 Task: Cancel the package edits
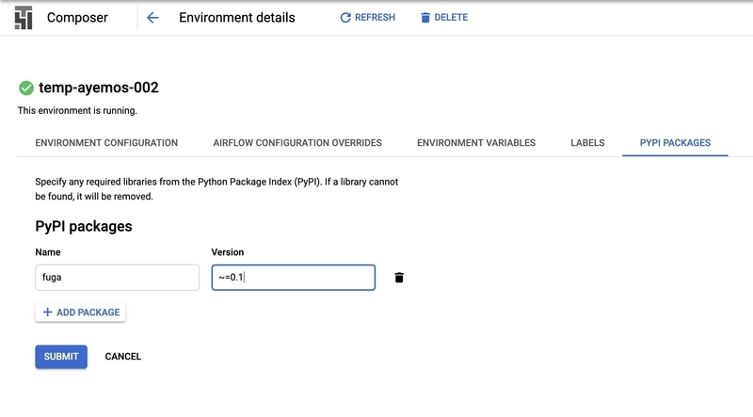[x=123, y=357]
